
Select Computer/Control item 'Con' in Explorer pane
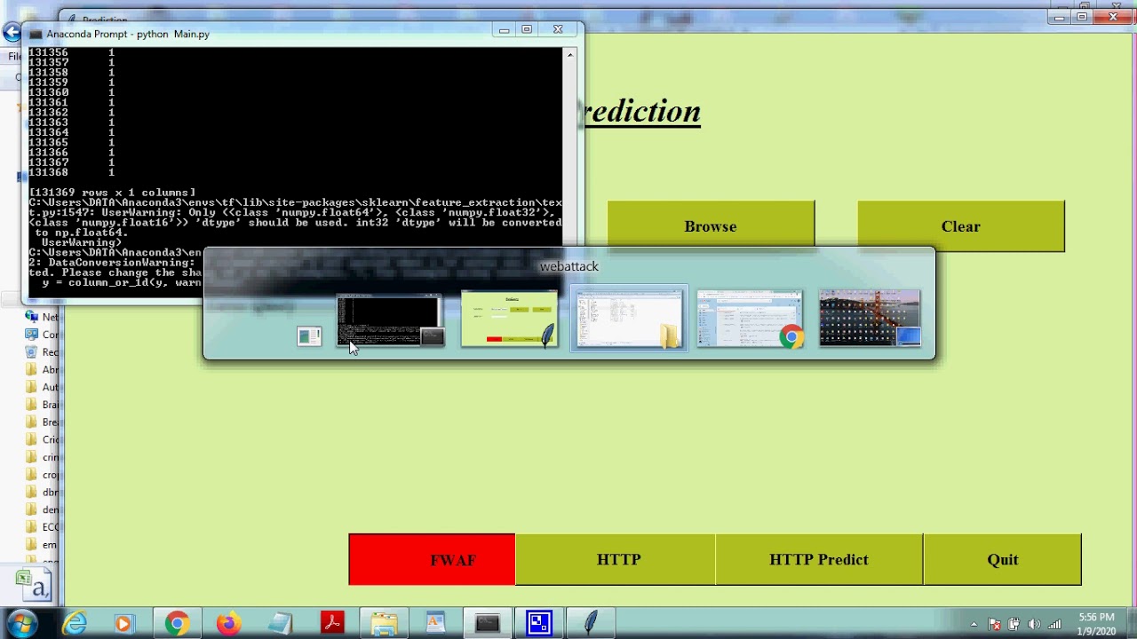tap(42, 335)
